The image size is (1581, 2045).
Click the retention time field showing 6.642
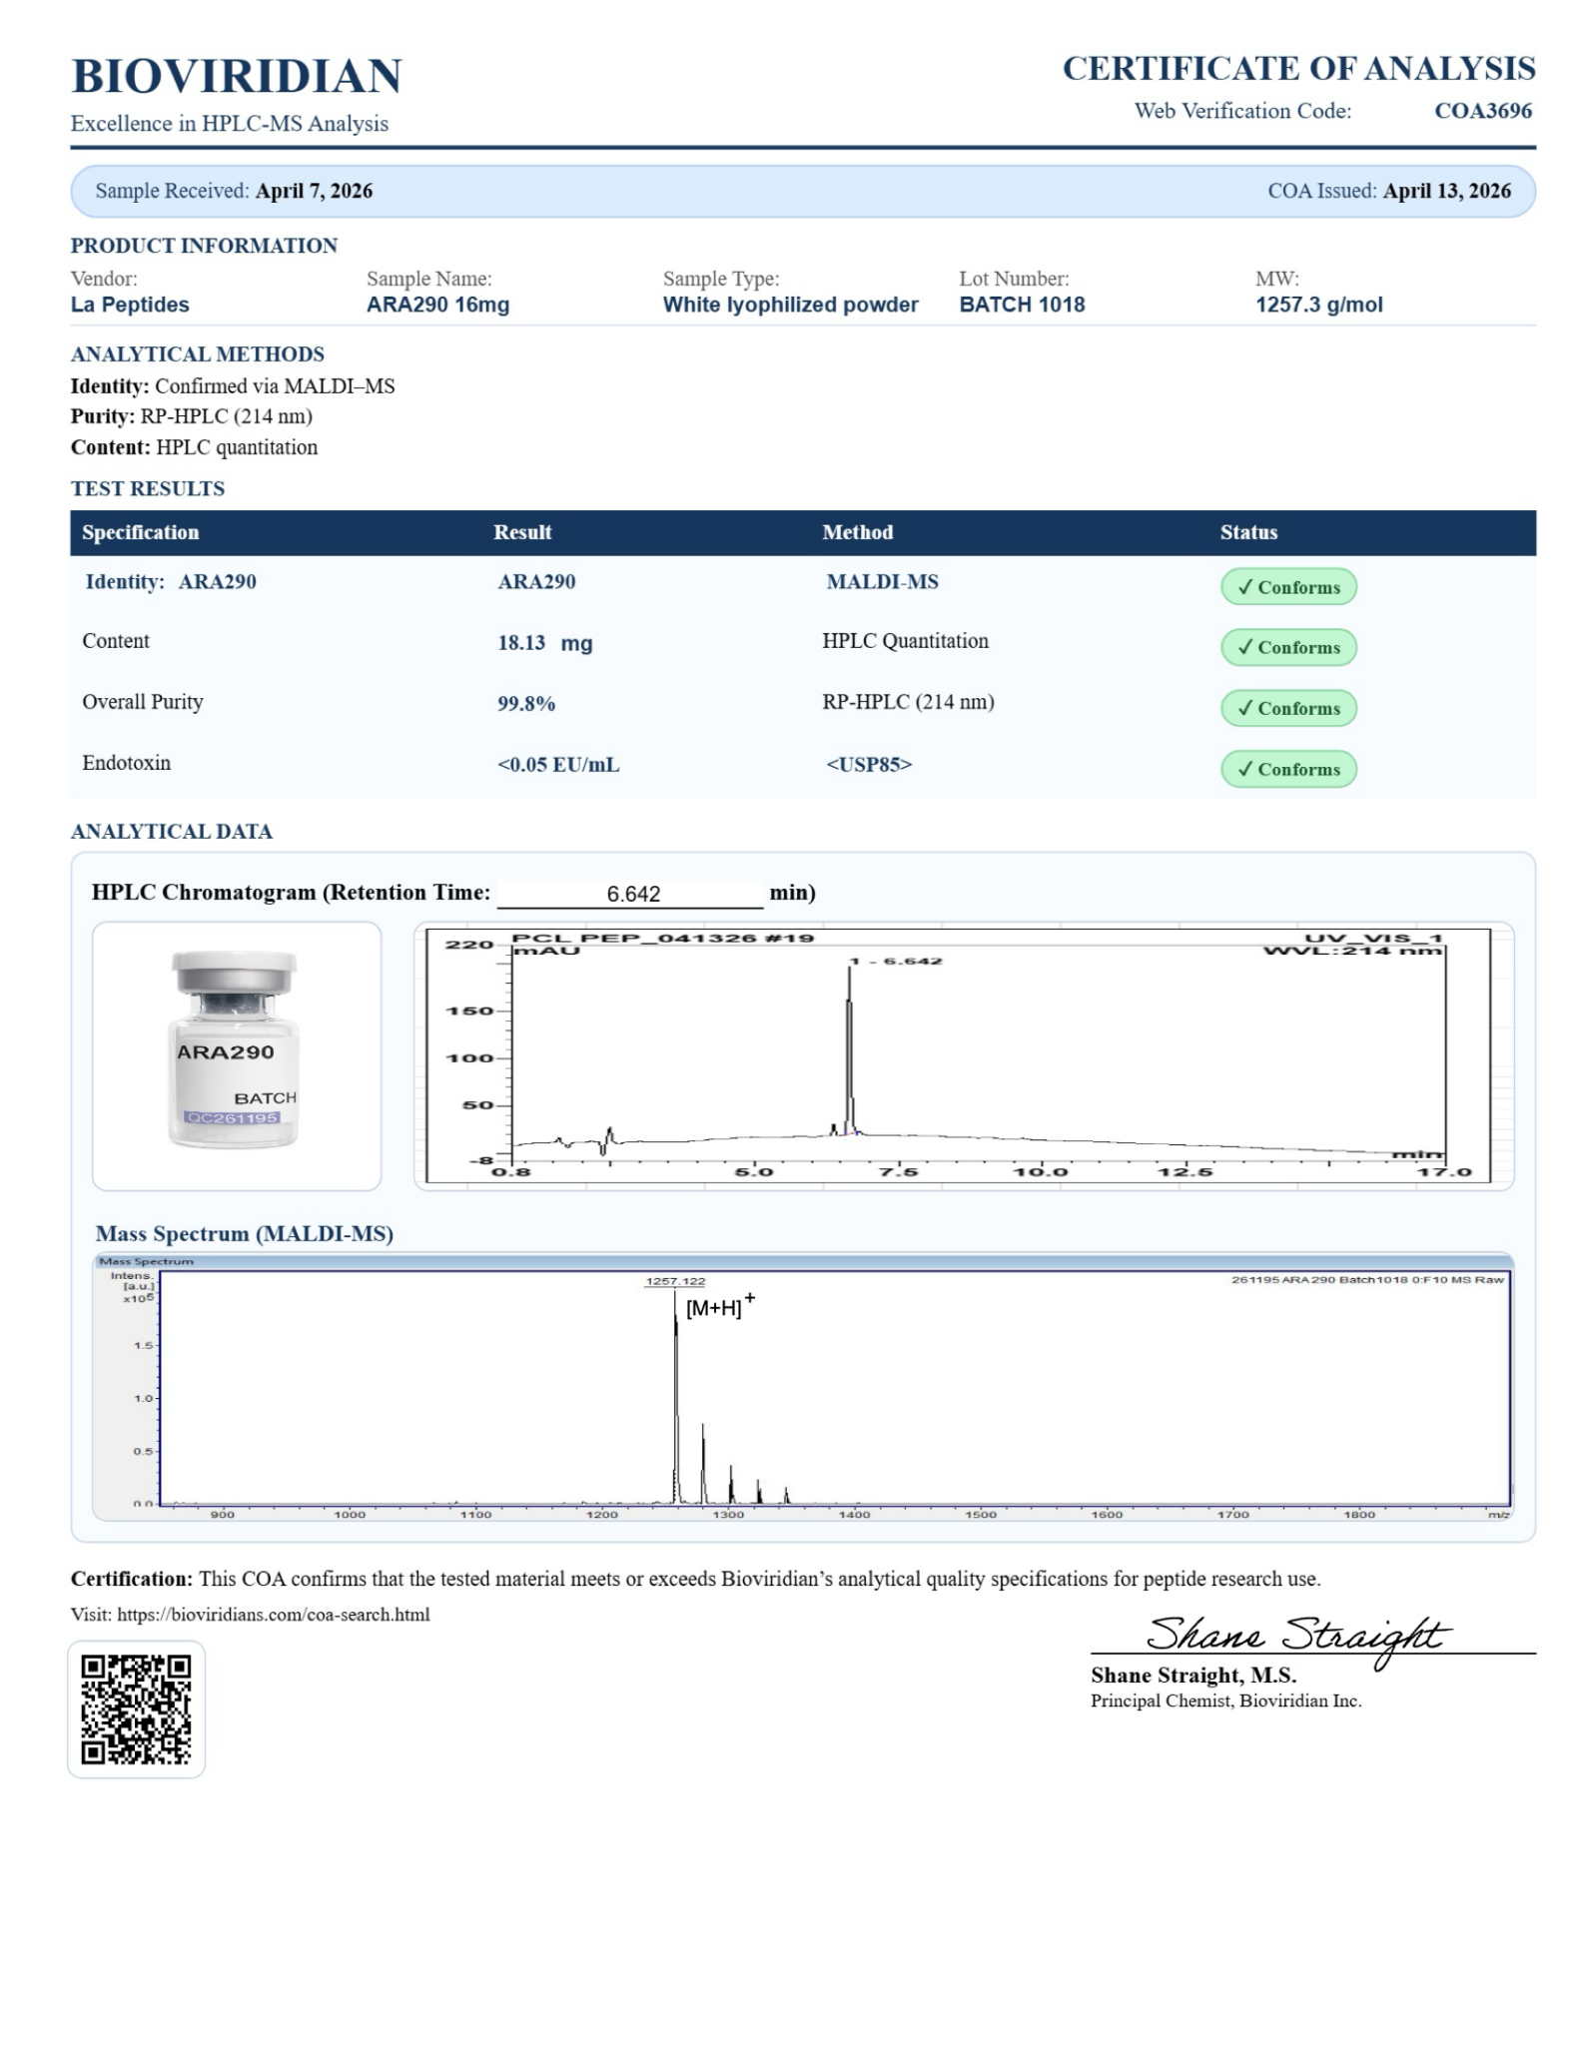[x=630, y=894]
